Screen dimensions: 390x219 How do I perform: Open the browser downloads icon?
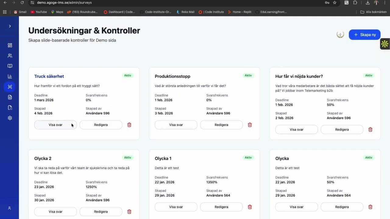[368, 3]
